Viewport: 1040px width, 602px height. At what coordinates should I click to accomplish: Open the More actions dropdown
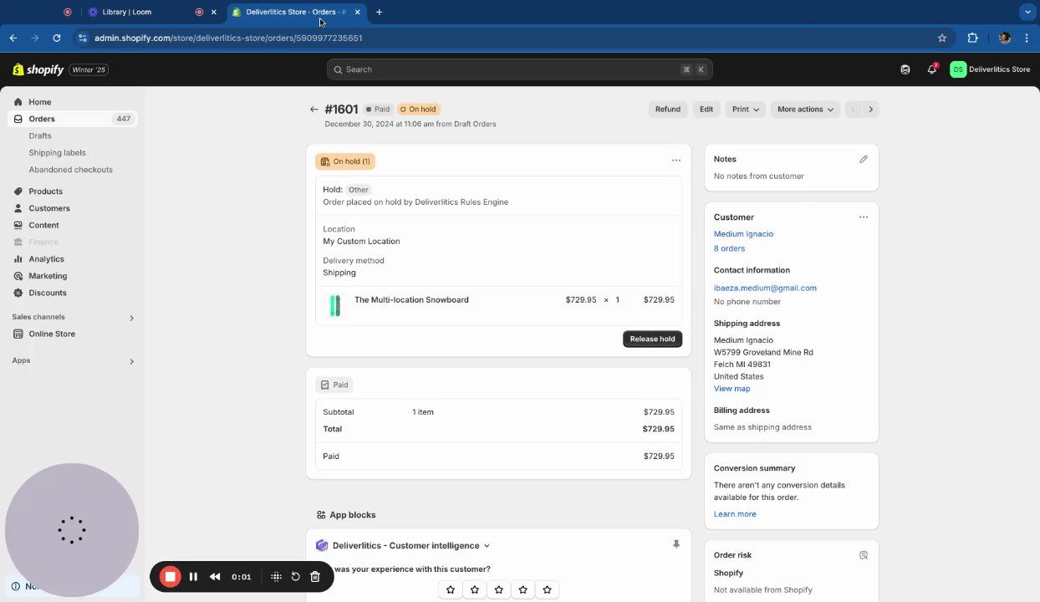point(805,110)
